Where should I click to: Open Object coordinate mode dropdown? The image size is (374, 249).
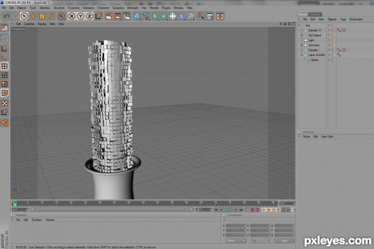(x=236, y=241)
